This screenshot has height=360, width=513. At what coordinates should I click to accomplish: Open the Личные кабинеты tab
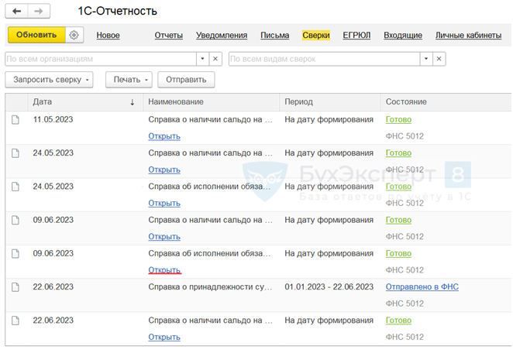pyautogui.click(x=468, y=36)
